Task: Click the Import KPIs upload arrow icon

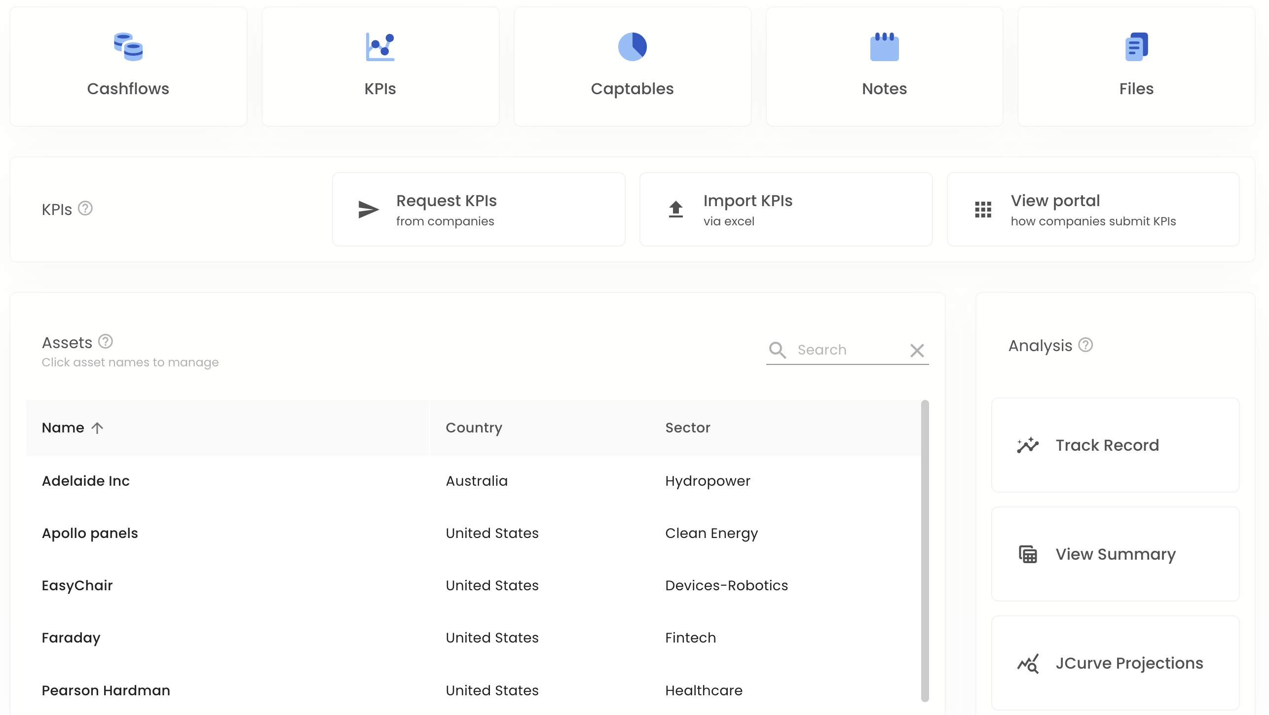Action: (675, 209)
